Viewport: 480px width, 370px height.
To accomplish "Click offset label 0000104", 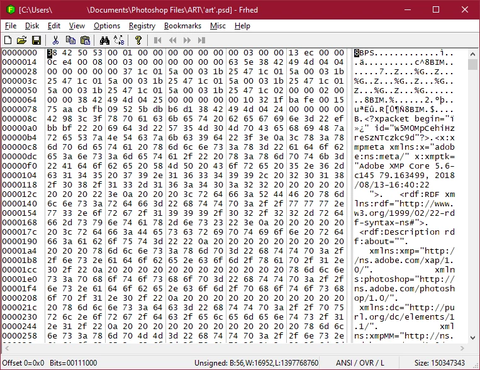I will coord(20,176).
